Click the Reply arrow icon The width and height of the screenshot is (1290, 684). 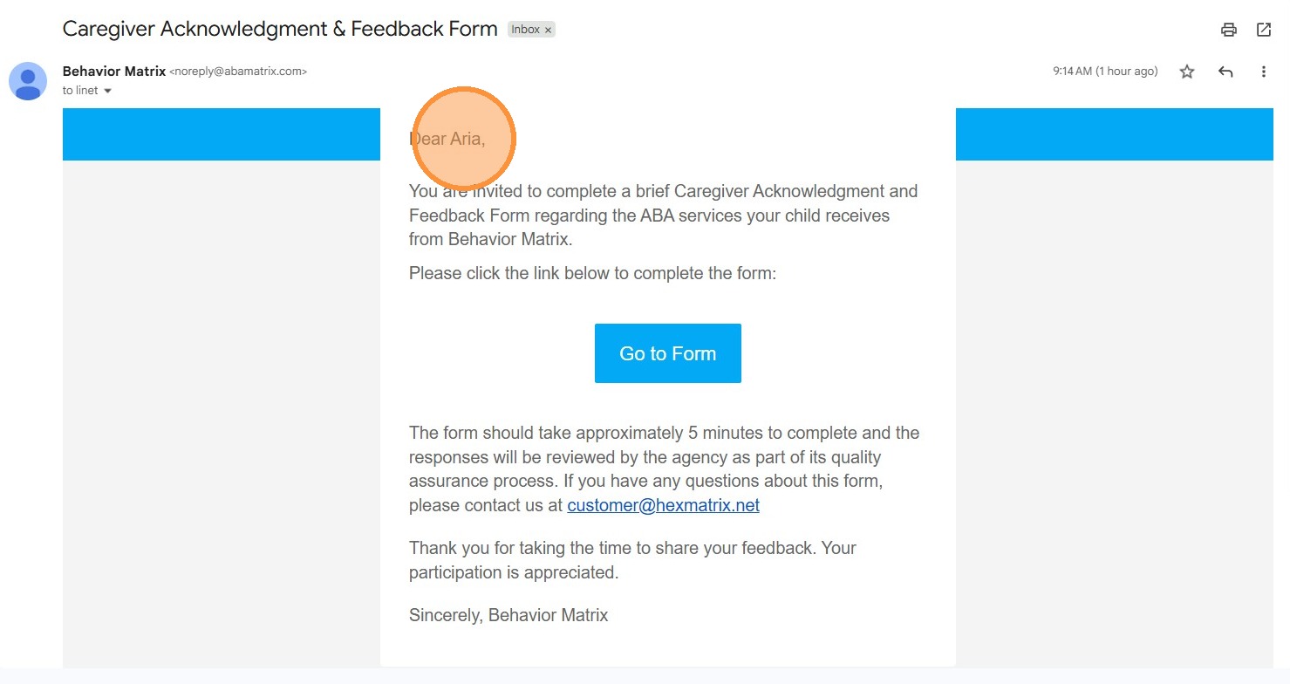click(x=1225, y=72)
